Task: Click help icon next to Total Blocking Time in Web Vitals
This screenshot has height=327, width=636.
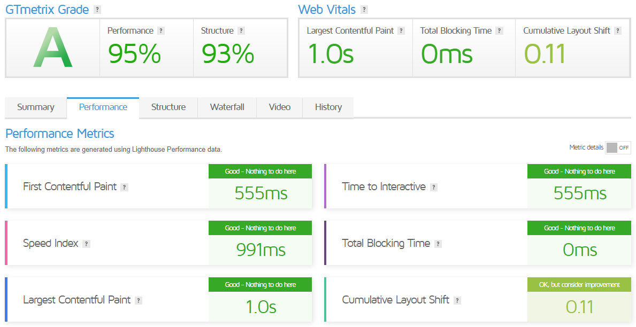Action: tap(499, 31)
